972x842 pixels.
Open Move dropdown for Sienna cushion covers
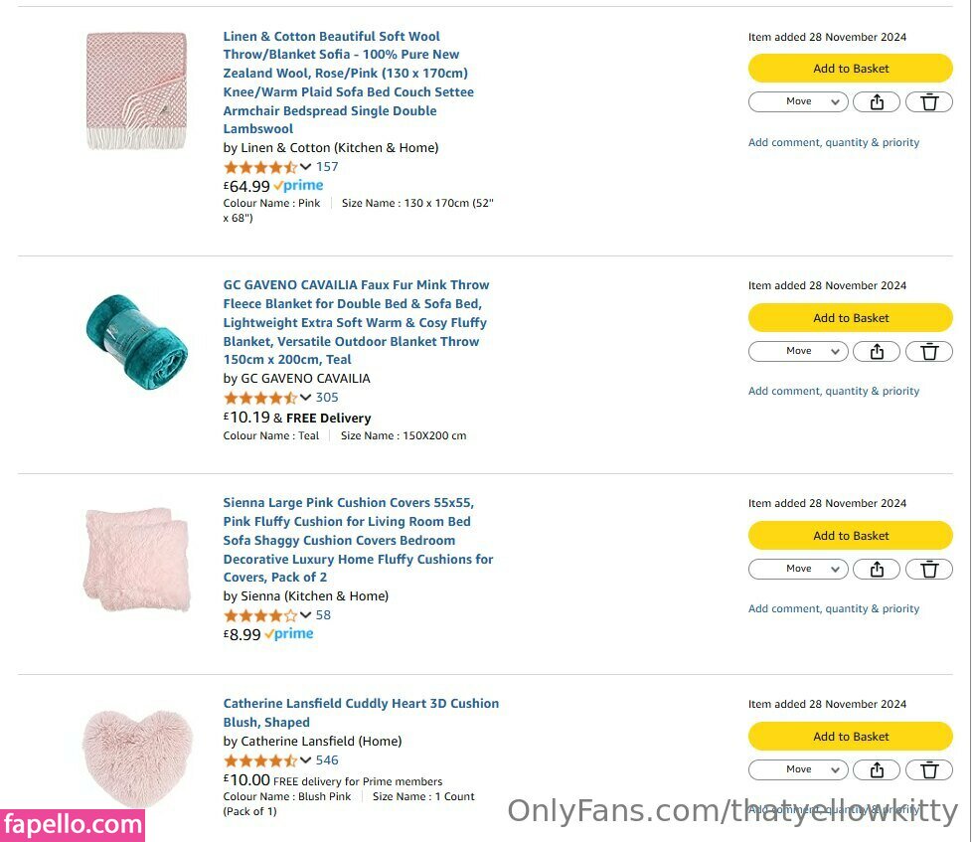tap(798, 569)
